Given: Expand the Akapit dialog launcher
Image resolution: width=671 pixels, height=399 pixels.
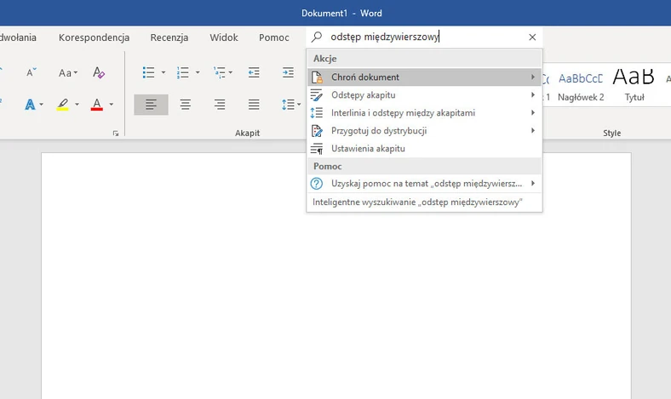Looking at the screenshot, I should coord(116,134).
